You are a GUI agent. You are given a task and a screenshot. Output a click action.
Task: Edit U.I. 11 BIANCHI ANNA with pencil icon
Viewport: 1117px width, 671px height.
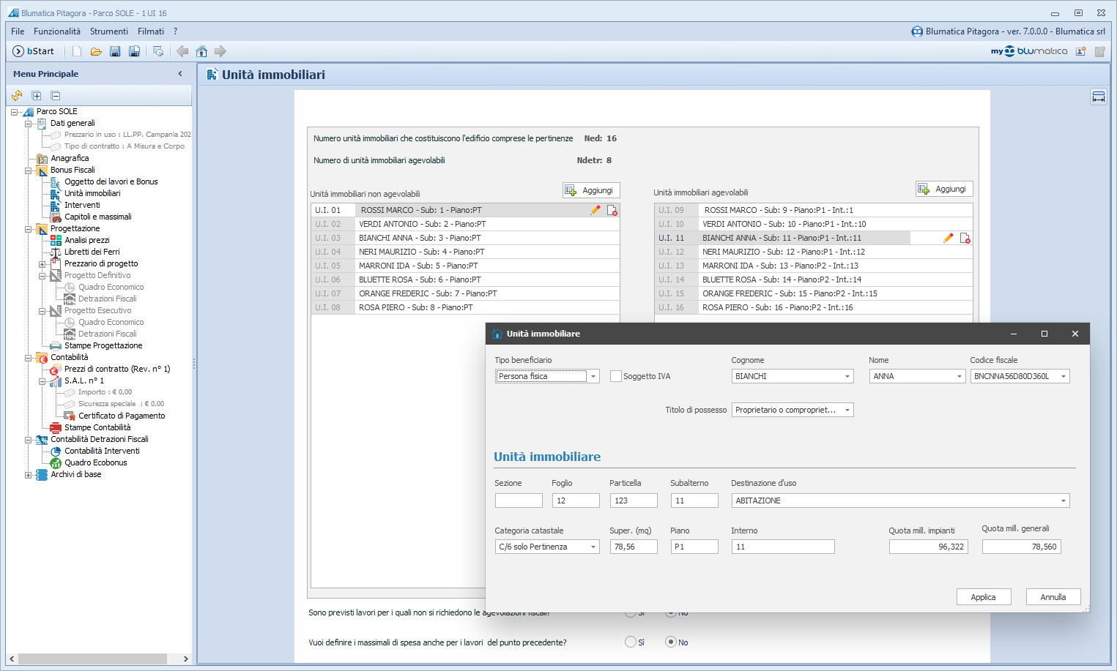click(x=949, y=238)
